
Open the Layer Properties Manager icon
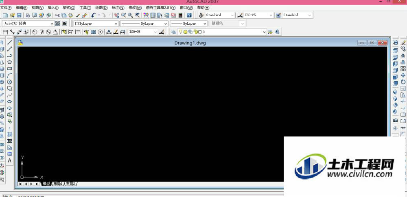click(x=173, y=32)
